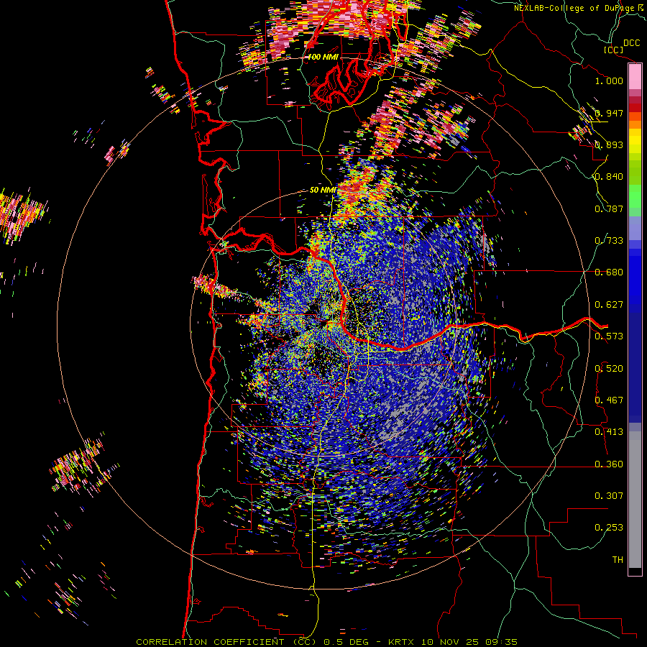Select the 0.360 legend value
647x647 pixels.
pyautogui.click(x=609, y=464)
